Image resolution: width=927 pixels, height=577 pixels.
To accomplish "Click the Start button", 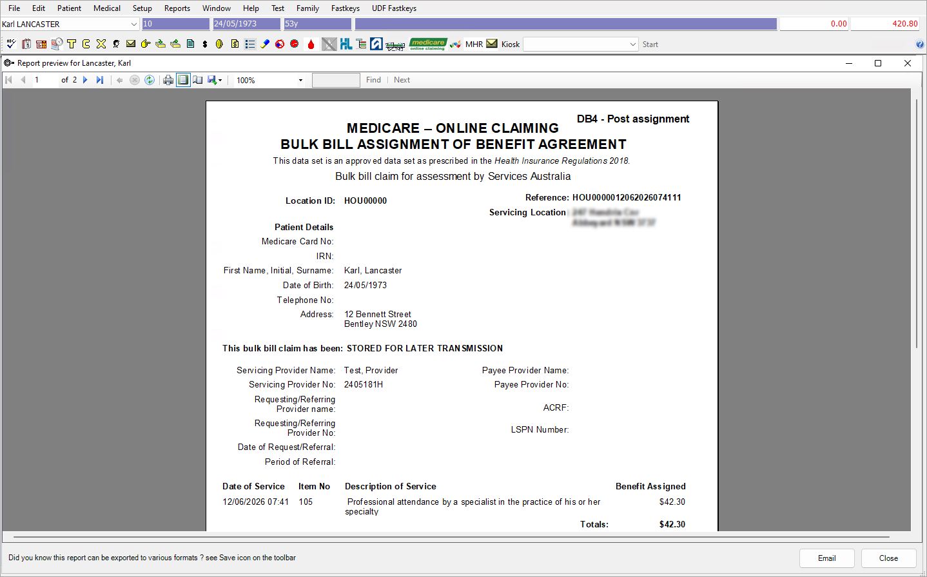I will point(650,44).
